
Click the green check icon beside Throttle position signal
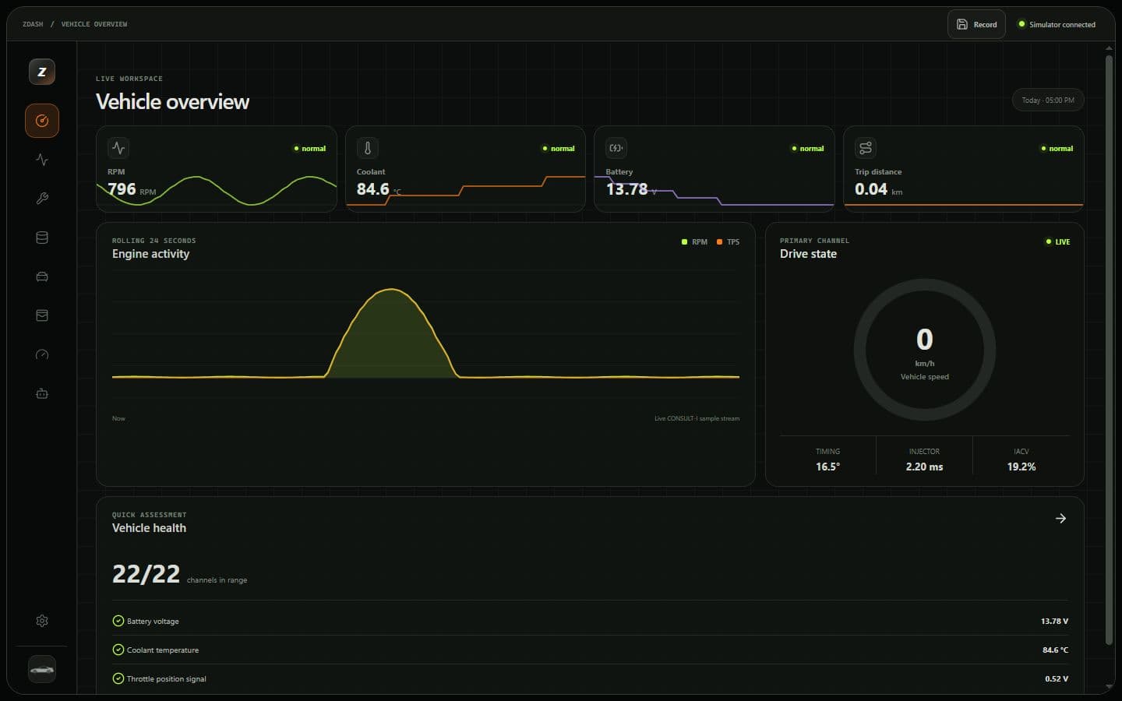(x=118, y=678)
